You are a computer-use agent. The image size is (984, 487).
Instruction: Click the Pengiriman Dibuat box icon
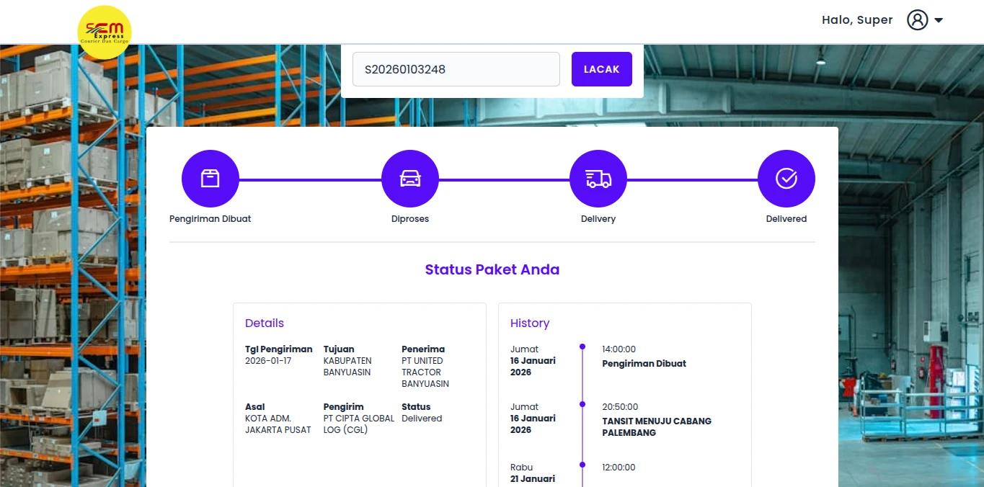point(210,179)
